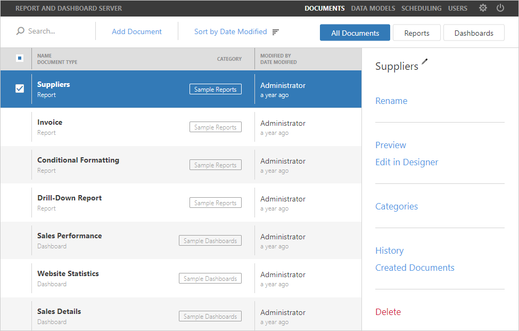Uncheck the Suppliers row checkbox
The width and height of the screenshot is (519, 331).
click(x=20, y=89)
